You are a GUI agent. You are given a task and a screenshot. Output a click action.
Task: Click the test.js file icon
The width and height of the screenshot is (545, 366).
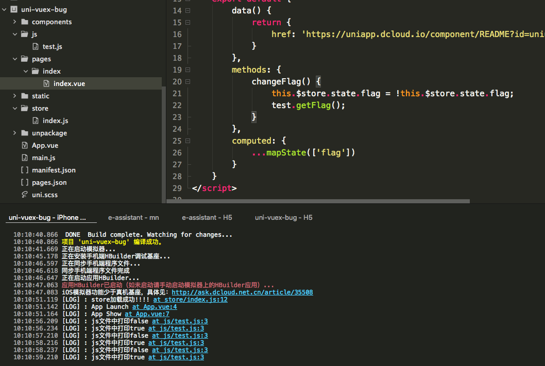coord(36,46)
